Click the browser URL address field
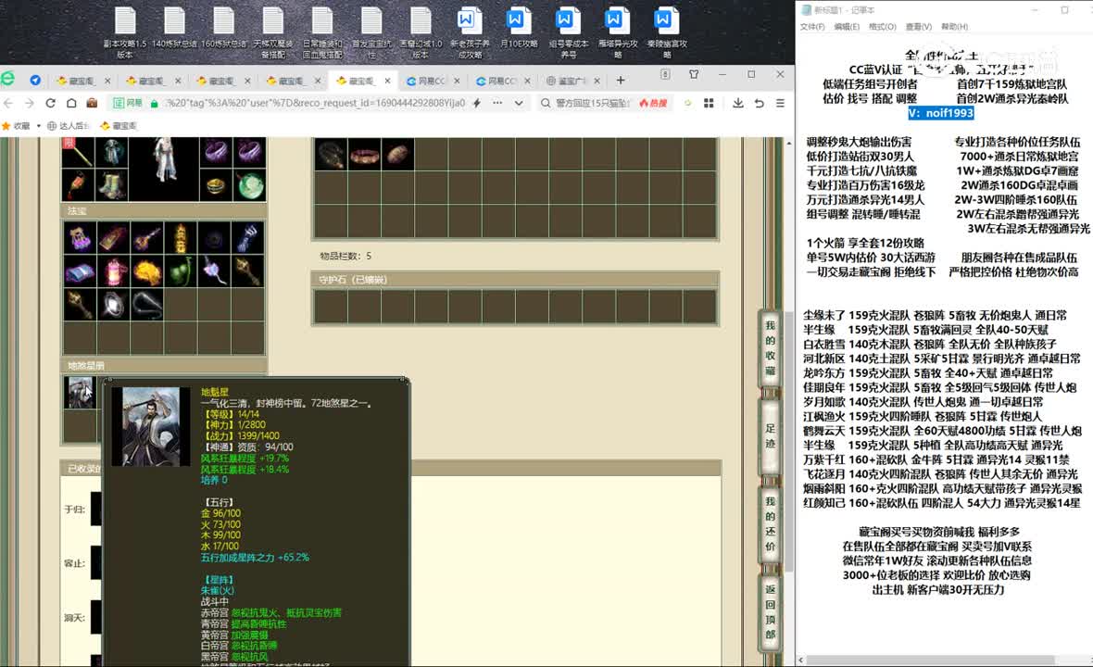Viewport: 1093px width, 667px height. click(x=315, y=103)
